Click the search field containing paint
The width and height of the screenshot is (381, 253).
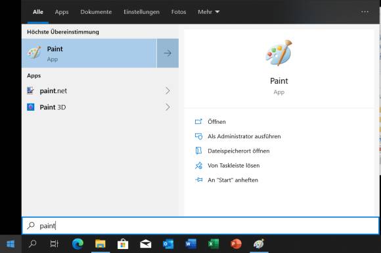[200, 225]
